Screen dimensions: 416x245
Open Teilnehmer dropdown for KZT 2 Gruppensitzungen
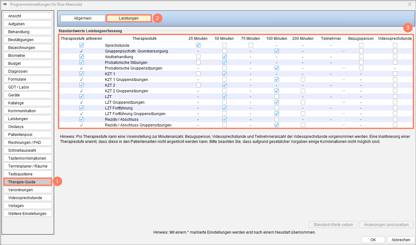(x=344, y=91)
